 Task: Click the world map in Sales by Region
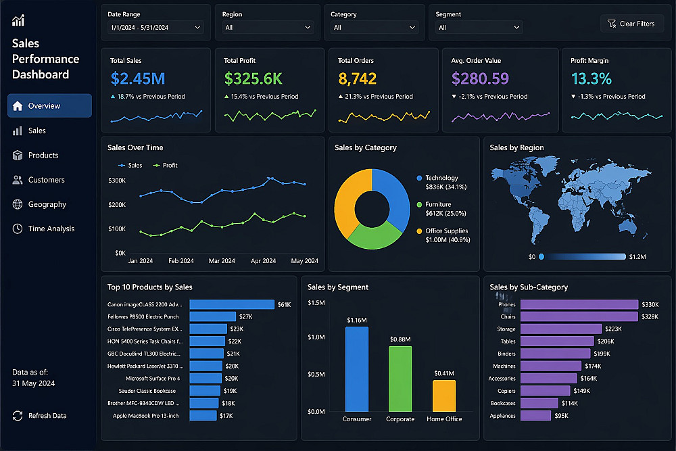(x=571, y=201)
